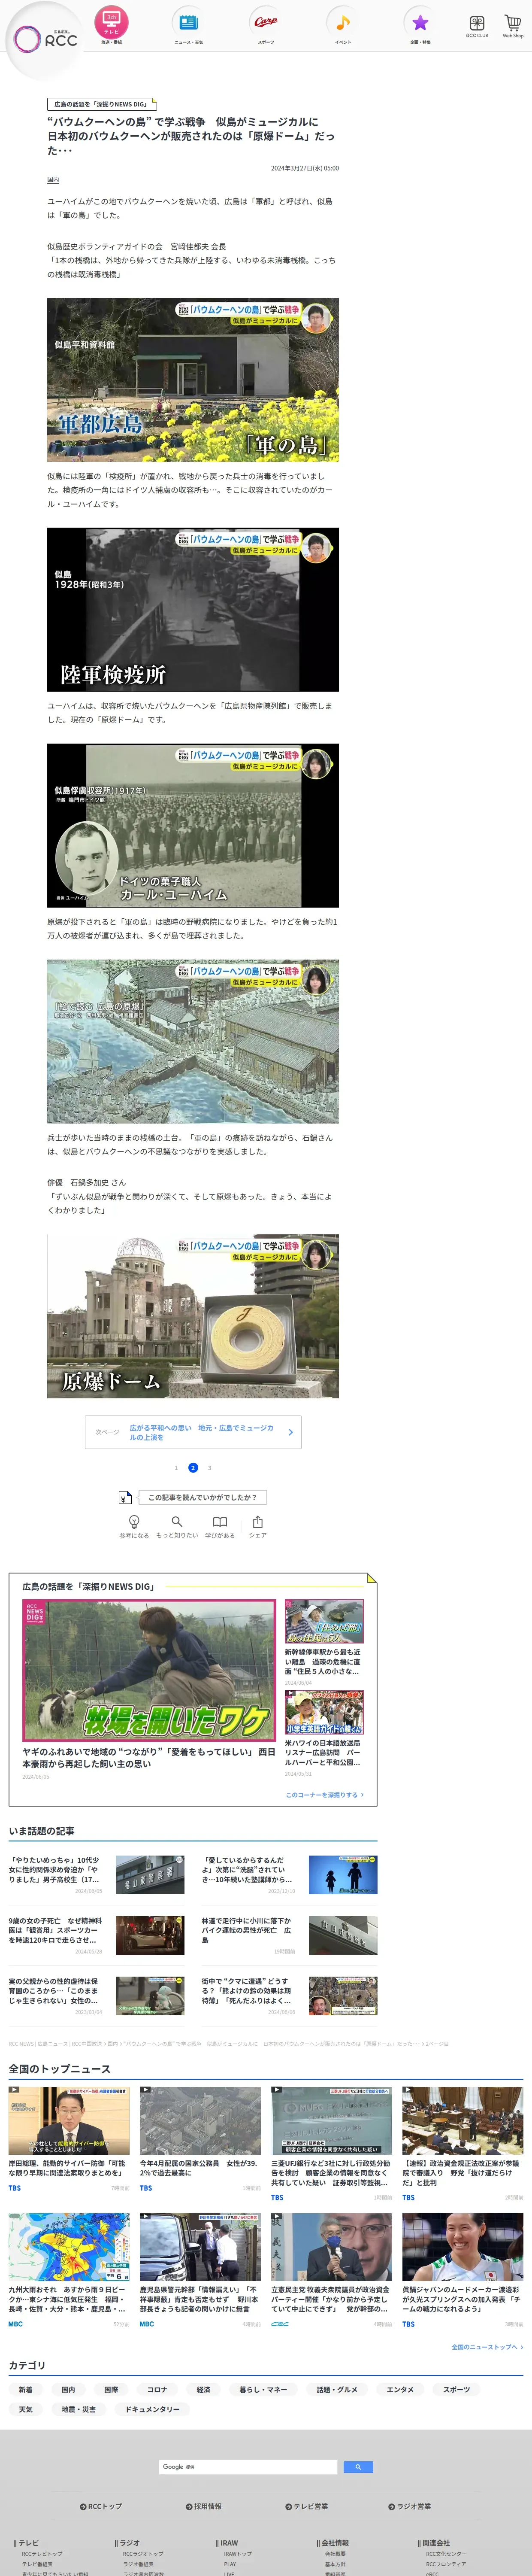Viewport: 532px width, 2576px height.
Task: Open the RCC CLUB icon
Action: 477,26
